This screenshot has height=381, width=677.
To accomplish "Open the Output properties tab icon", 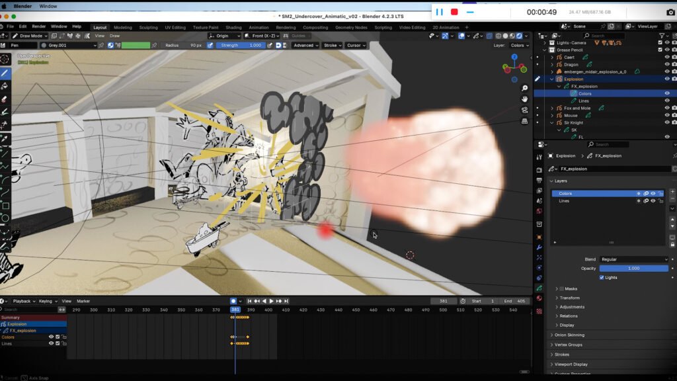I will coord(539,180).
